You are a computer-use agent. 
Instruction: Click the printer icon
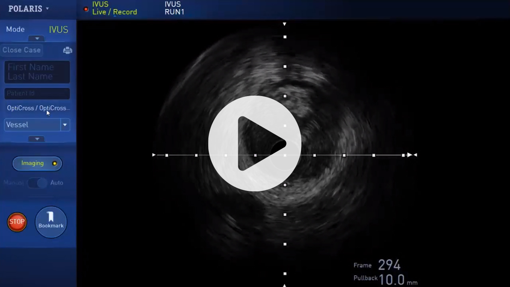click(68, 50)
